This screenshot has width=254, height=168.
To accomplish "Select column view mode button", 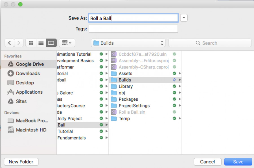I will tap(51, 43).
